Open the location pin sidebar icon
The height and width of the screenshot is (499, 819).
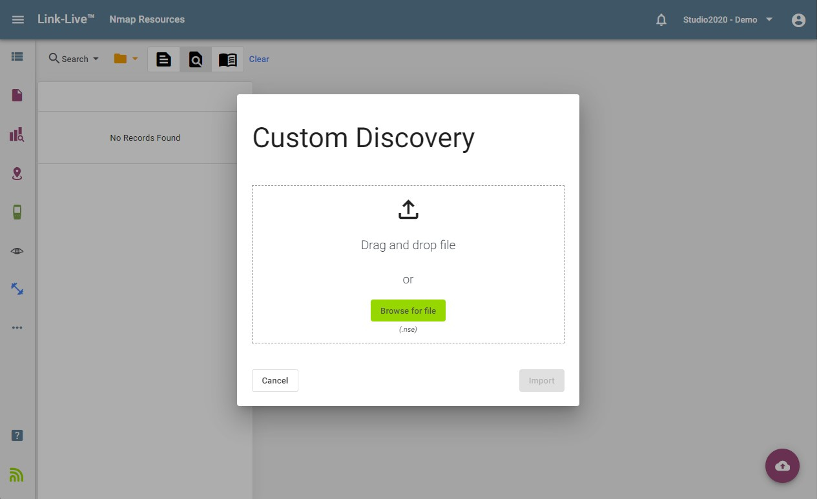(17, 173)
